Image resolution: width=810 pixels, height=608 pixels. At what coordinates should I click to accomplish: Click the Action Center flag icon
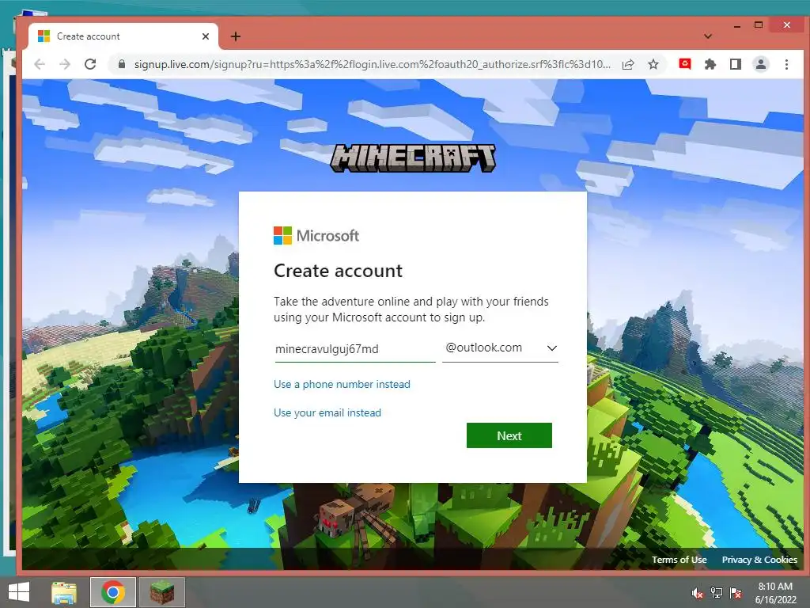pos(736,593)
